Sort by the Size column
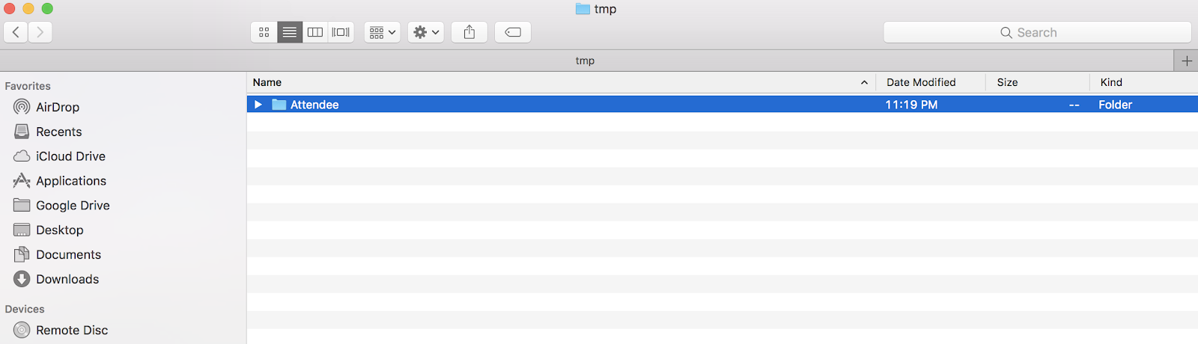 [1007, 82]
